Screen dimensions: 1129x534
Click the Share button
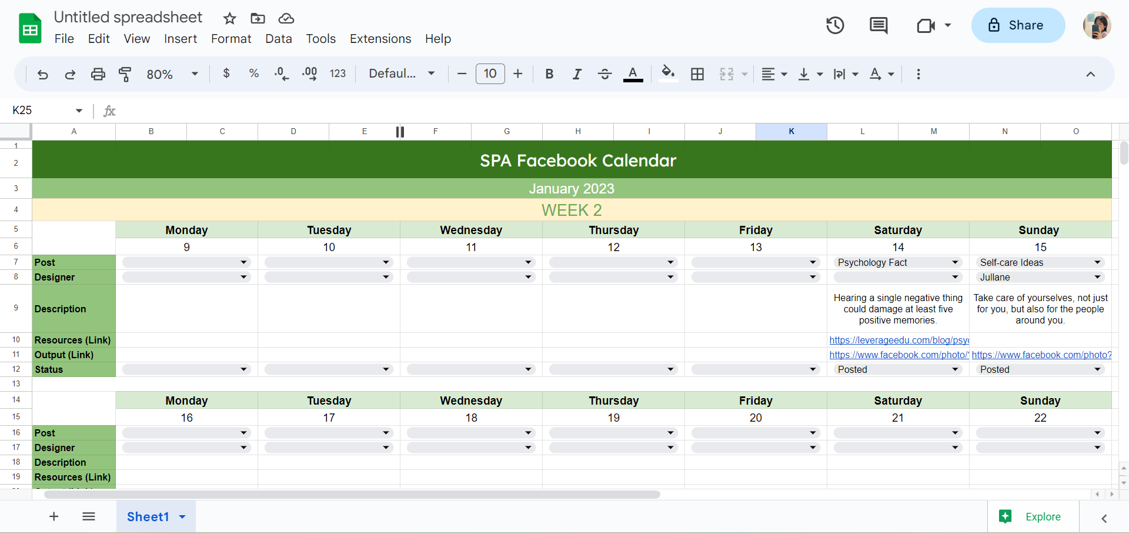1018,25
